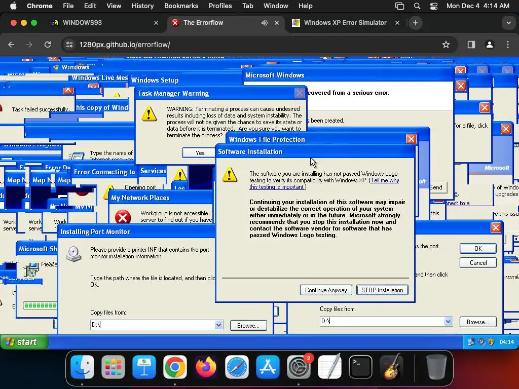
Task: Mute audio on The Errorflow tab
Action: 264,23
